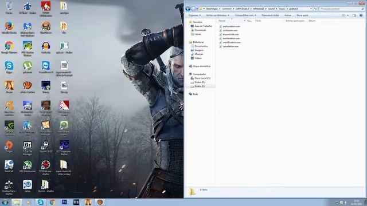Open Explorer help with question mark icon

[x=361, y=15]
